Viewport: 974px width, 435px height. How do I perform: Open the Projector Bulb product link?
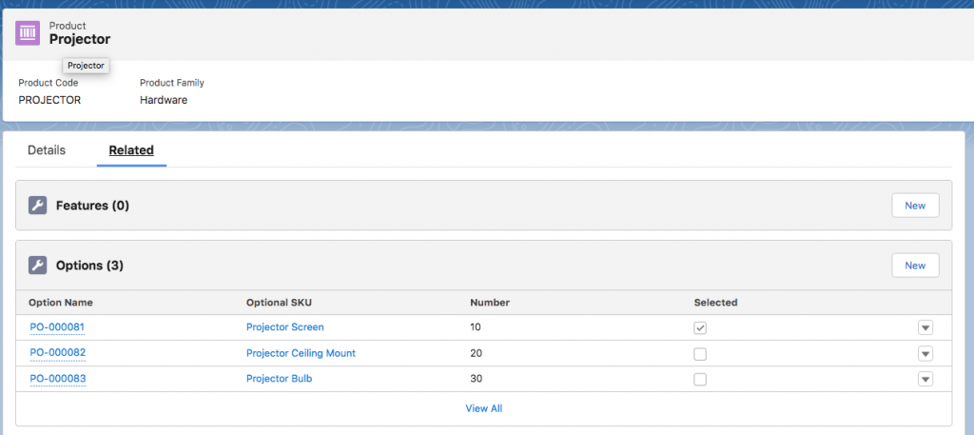click(279, 379)
